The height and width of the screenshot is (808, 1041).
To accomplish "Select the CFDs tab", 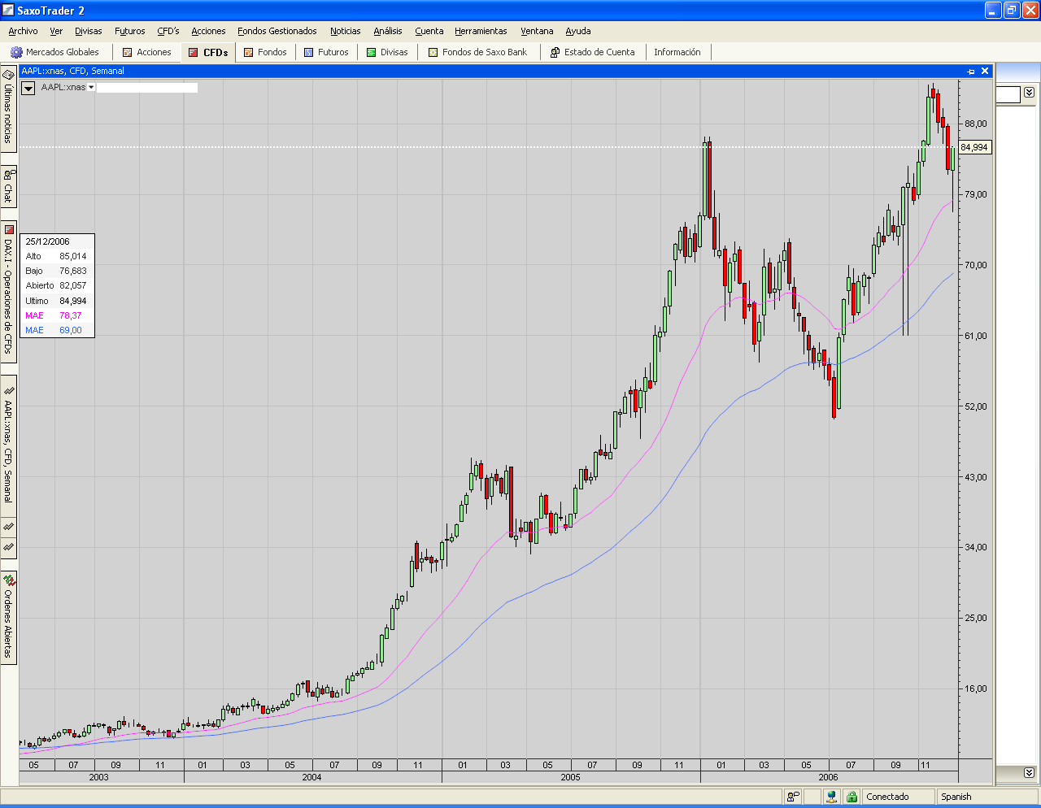I will pos(208,52).
